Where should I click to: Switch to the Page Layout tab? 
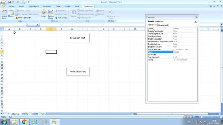click(x=33, y=6)
